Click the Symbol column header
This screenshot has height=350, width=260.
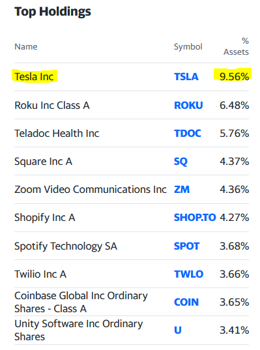[188, 47]
